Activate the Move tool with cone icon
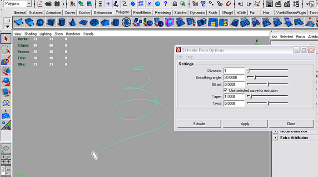This screenshot has height=177, width=318. pyautogui.click(x=6, y=71)
